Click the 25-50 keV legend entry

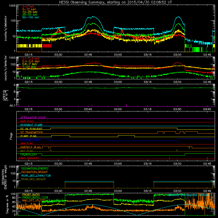[30, 15]
